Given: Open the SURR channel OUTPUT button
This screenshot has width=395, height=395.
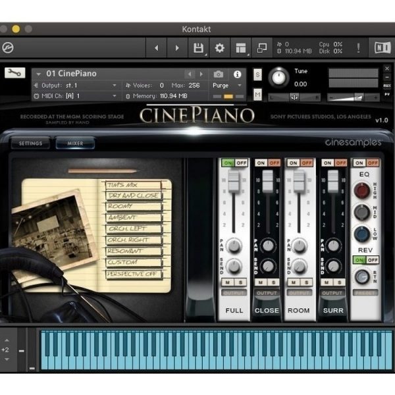Looking at the screenshot, I should [332, 293].
